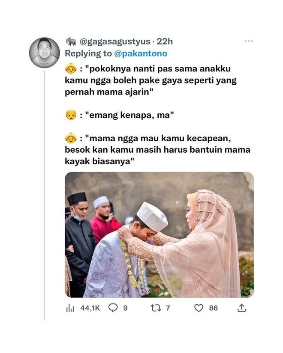The image size is (283, 353).
Task: Click the 9 replies count
Action: 125,308
